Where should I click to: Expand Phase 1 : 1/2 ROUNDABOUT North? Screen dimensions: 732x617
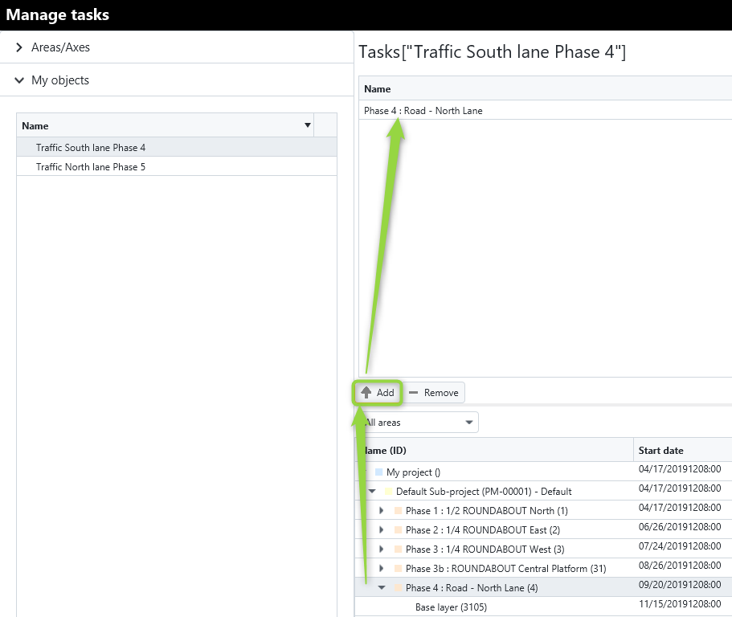382,511
